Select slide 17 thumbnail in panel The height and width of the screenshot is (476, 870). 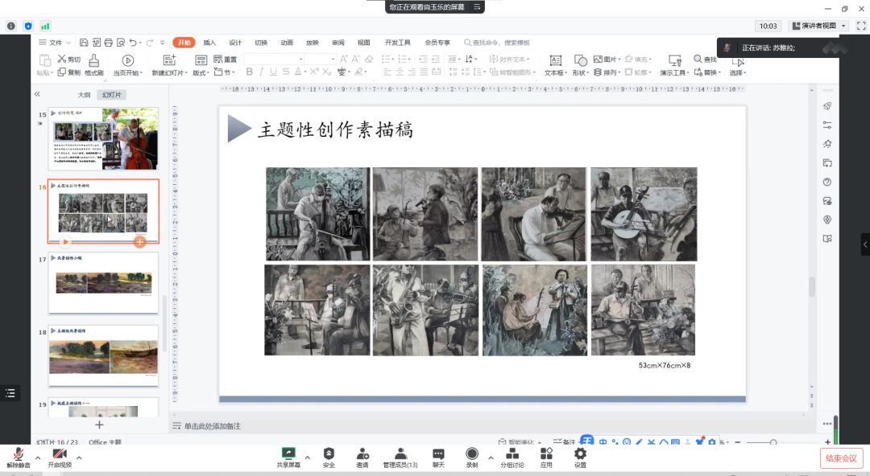103,283
